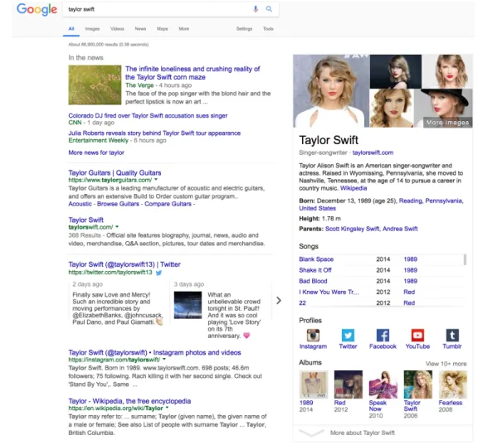Switch to the Videos tab
The image size is (478, 445).
pyautogui.click(x=117, y=29)
